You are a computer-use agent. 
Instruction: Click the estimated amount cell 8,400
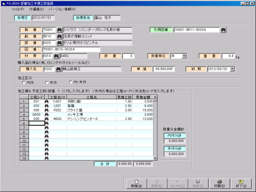coord(143,106)
